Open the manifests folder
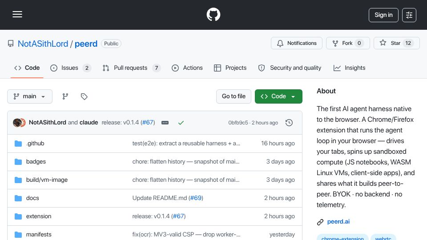This screenshot has height=240, width=427. pos(39,235)
